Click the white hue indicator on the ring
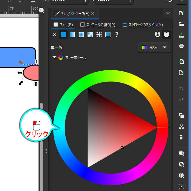Screen dimensions: 191x191 162,128
